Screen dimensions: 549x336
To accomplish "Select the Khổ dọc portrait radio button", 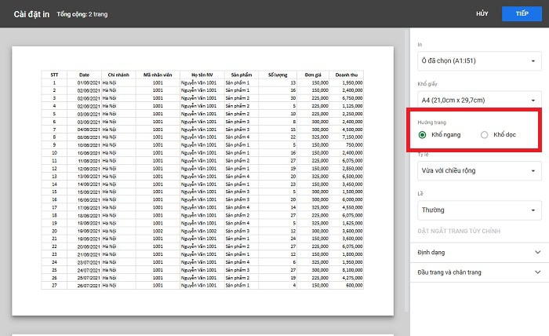I will pos(484,135).
